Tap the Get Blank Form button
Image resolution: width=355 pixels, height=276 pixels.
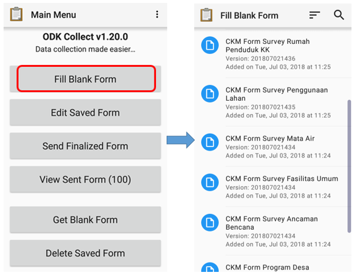[85, 220]
